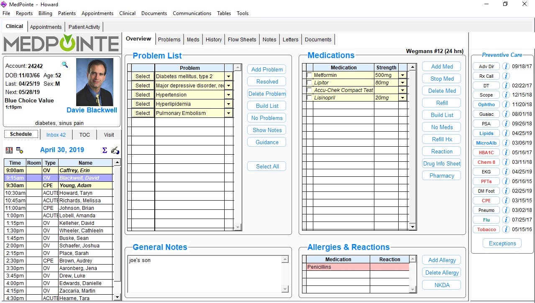Click the add appointment icon beside the calendar
This screenshot has width=535, height=303.
coord(19,150)
